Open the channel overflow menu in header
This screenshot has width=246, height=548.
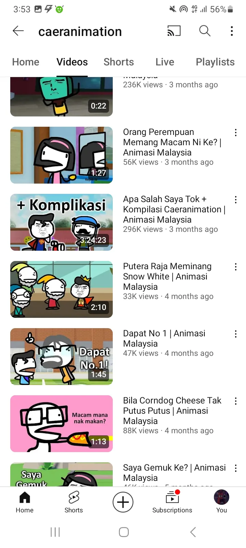pos(232,31)
